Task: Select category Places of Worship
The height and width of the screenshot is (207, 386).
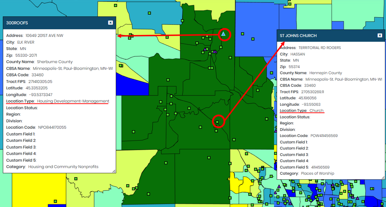Action: point(318,173)
